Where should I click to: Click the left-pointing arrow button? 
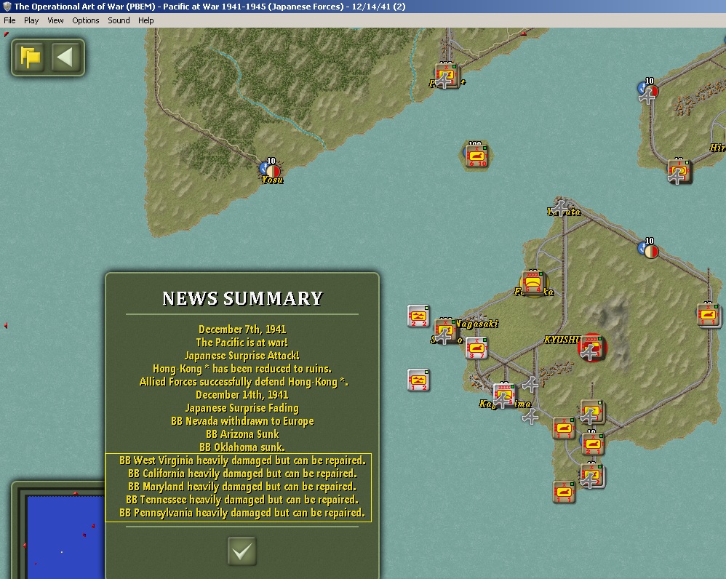[x=65, y=57]
